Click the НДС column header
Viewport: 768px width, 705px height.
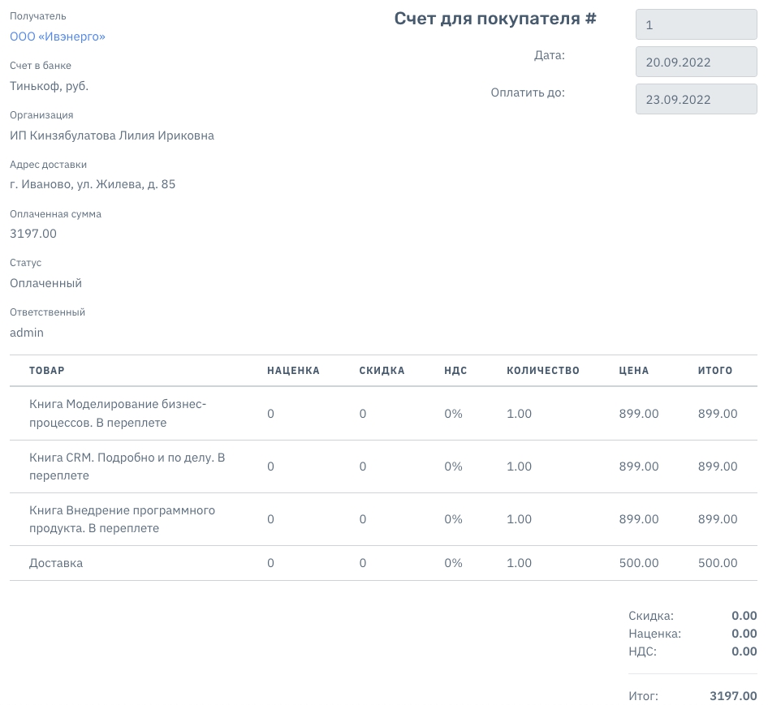point(455,371)
